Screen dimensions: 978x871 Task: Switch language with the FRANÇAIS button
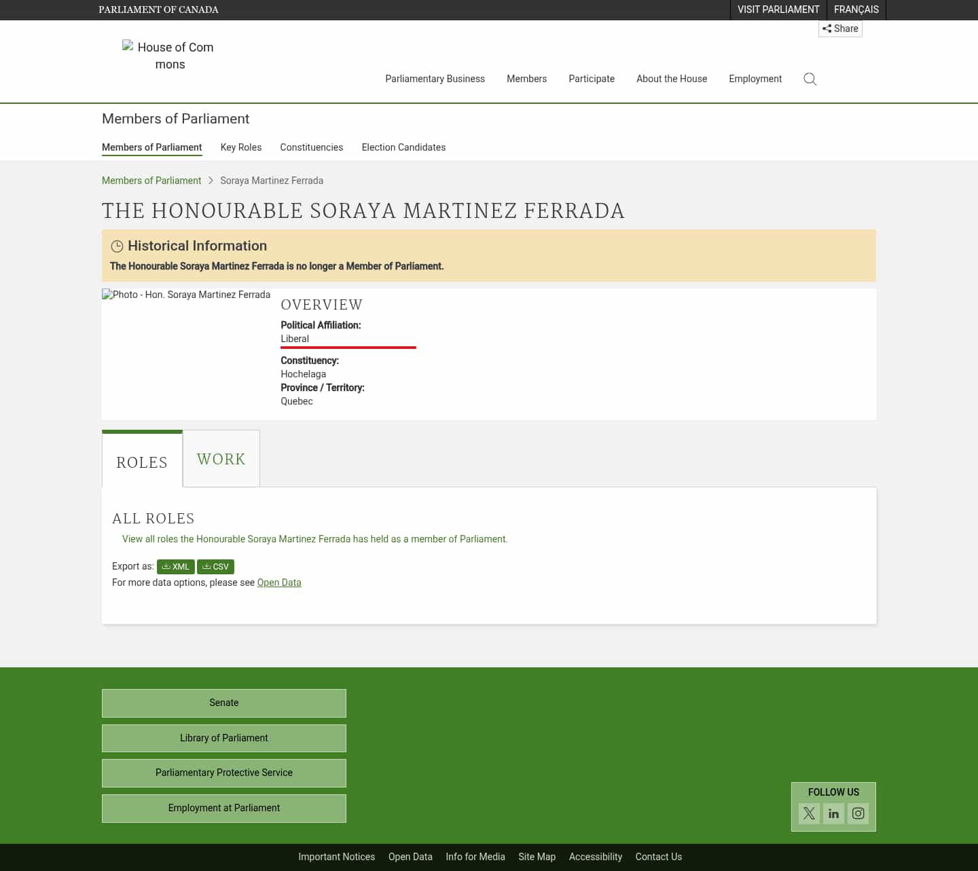tap(856, 10)
